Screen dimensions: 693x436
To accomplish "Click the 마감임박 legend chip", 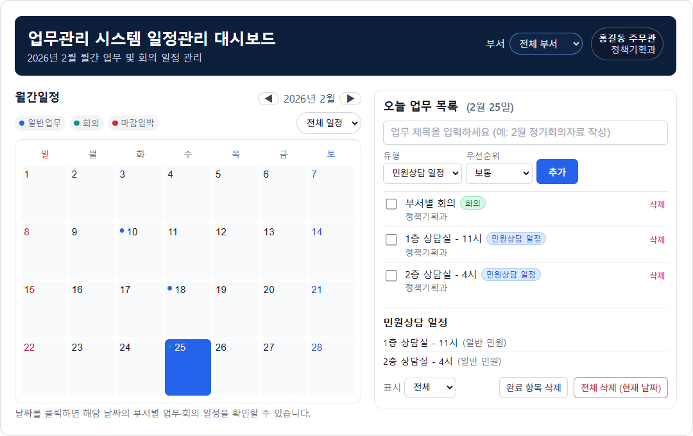I will [133, 123].
